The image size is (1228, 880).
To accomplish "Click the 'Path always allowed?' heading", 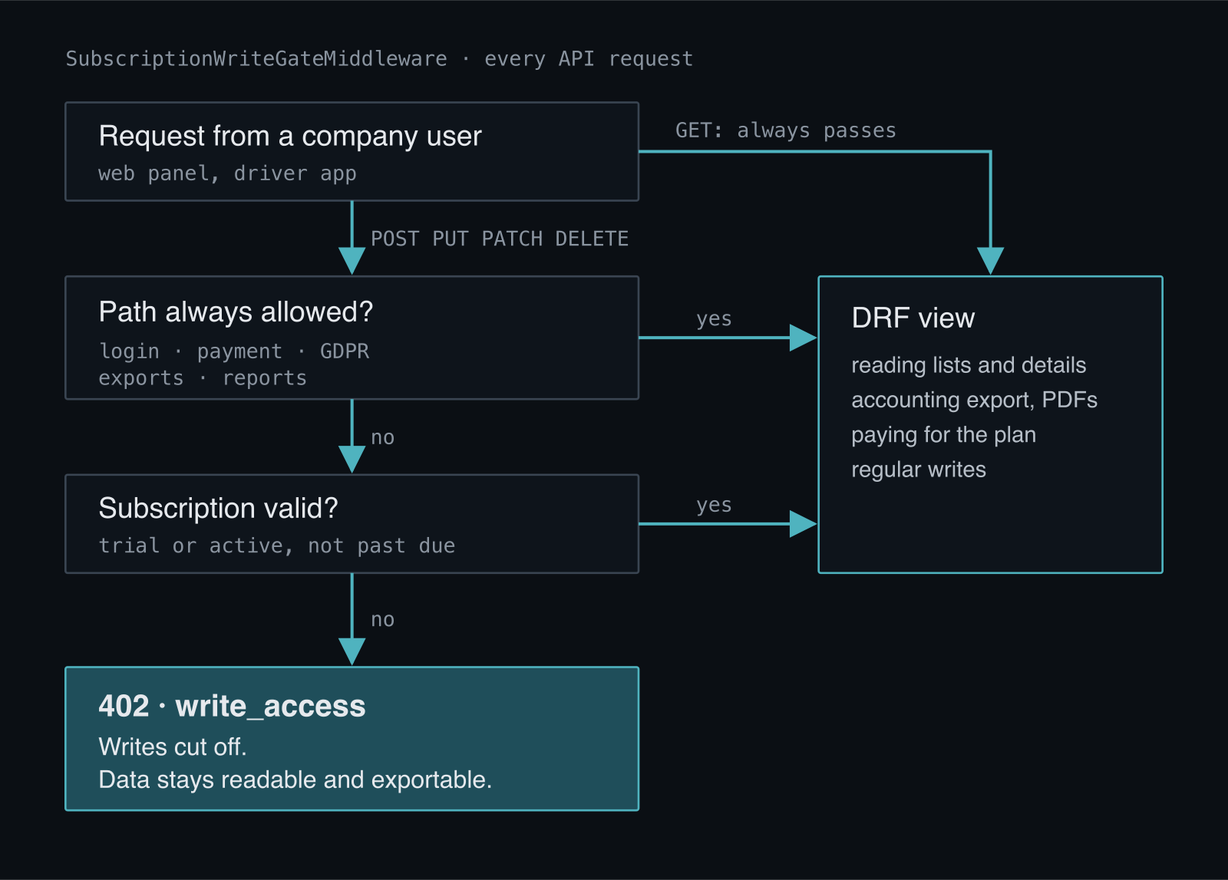I will [236, 312].
